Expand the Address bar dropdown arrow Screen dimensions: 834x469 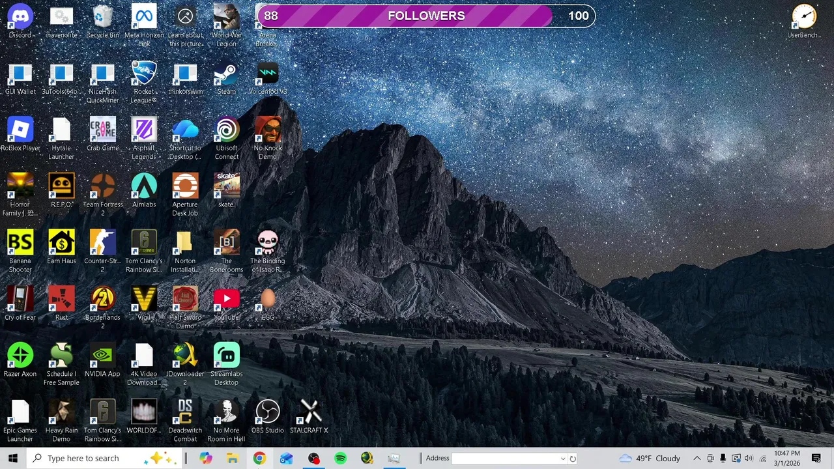point(563,459)
